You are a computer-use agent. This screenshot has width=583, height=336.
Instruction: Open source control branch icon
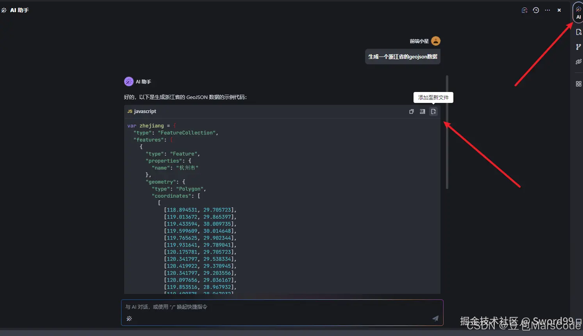tap(579, 47)
